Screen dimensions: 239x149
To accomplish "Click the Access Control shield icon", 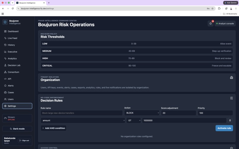I will pos(231,148).
